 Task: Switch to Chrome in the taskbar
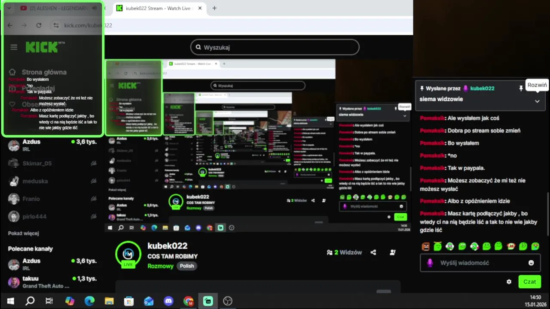tap(188, 301)
